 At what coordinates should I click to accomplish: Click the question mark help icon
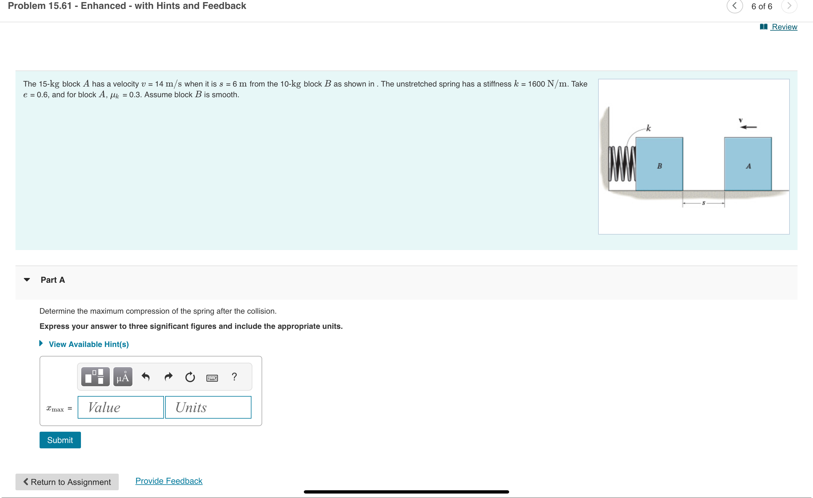[234, 377]
